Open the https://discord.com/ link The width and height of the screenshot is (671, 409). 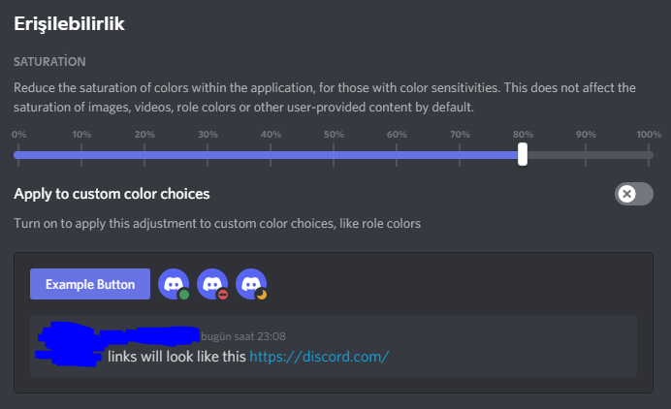319,357
